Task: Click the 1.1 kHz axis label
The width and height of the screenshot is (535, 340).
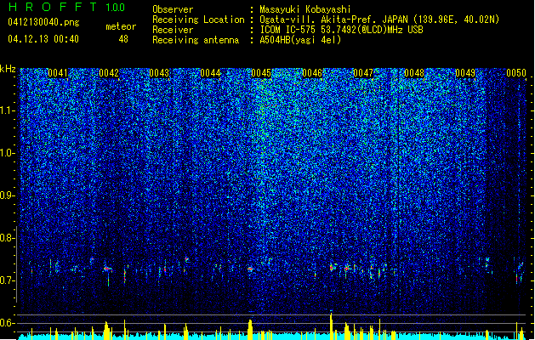Action: click(8, 110)
